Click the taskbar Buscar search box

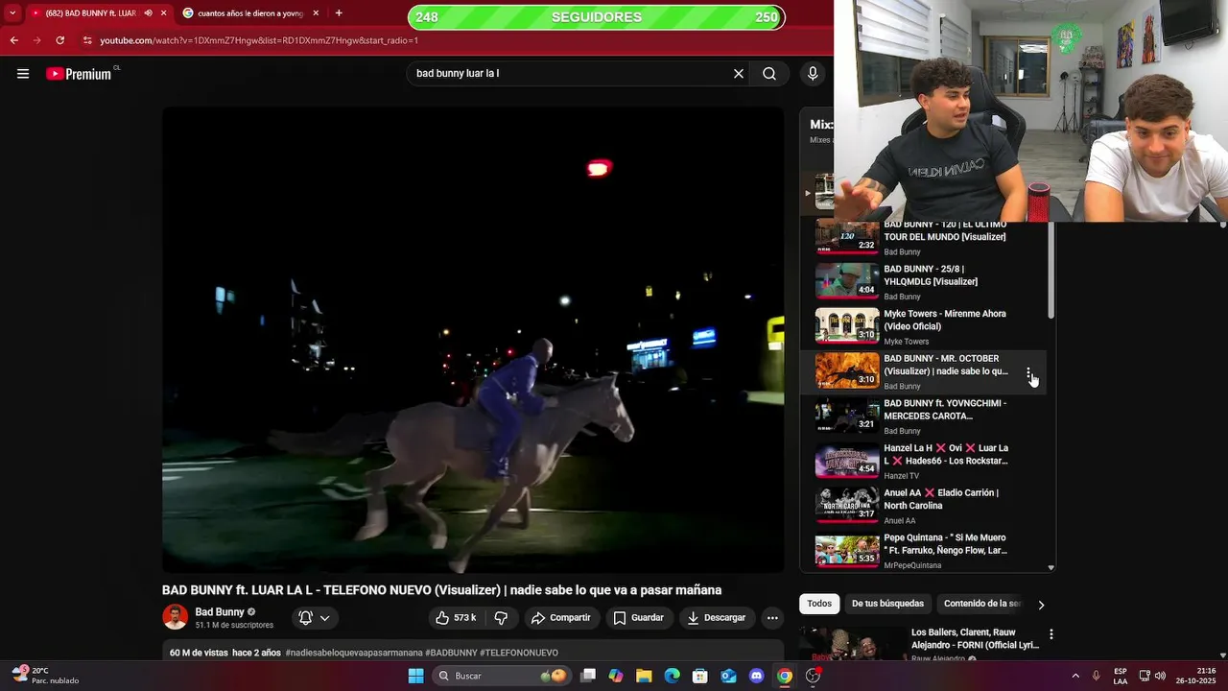pos(501,676)
